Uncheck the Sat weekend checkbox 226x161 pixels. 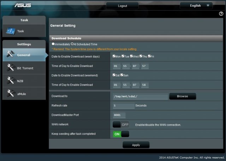pos(114,75)
